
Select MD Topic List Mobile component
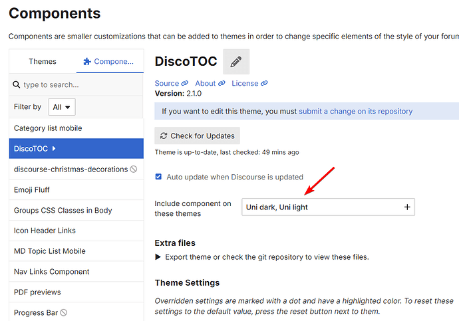pos(76,251)
